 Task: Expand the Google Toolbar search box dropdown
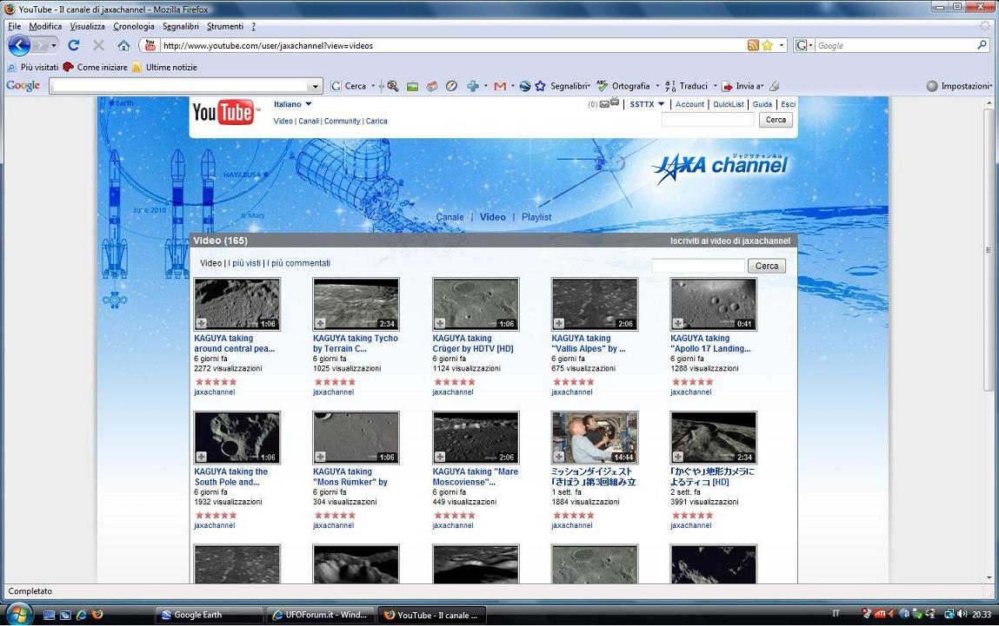click(315, 86)
